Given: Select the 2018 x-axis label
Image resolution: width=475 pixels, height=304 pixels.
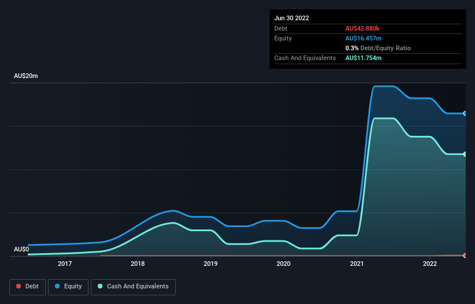Looking at the screenshot, I should point(138,264).
